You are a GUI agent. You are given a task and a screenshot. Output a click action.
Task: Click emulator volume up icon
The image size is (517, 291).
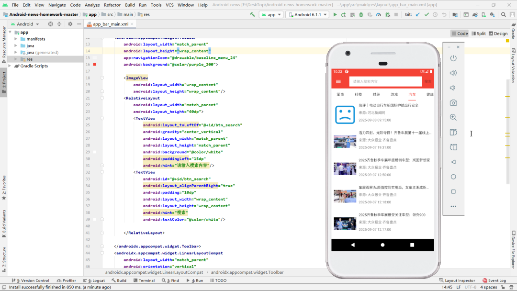tap(453, 73)
